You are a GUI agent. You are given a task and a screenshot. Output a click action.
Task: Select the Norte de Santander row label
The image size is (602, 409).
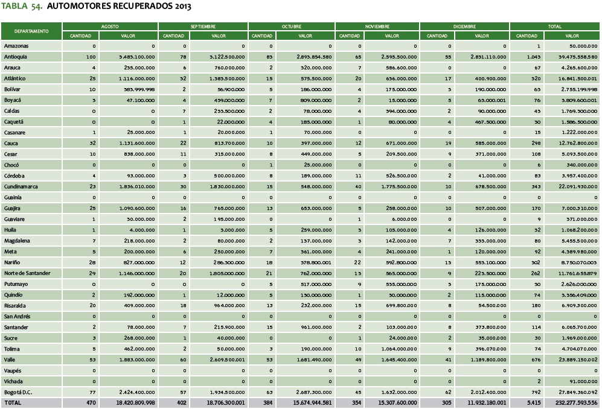(27, 274)
